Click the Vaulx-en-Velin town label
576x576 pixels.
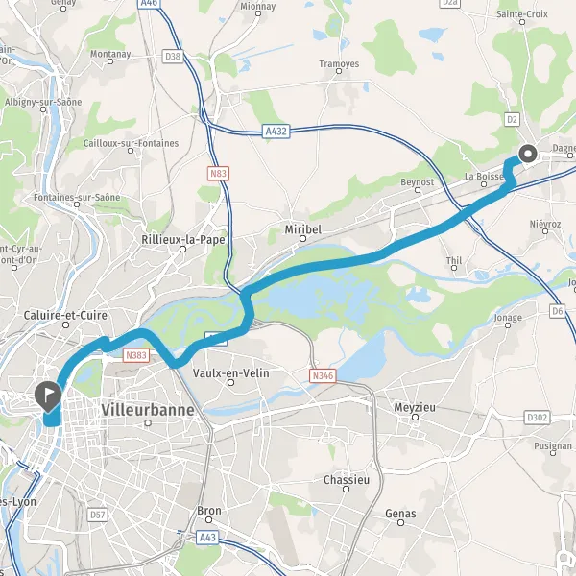(x=231, y=373)
